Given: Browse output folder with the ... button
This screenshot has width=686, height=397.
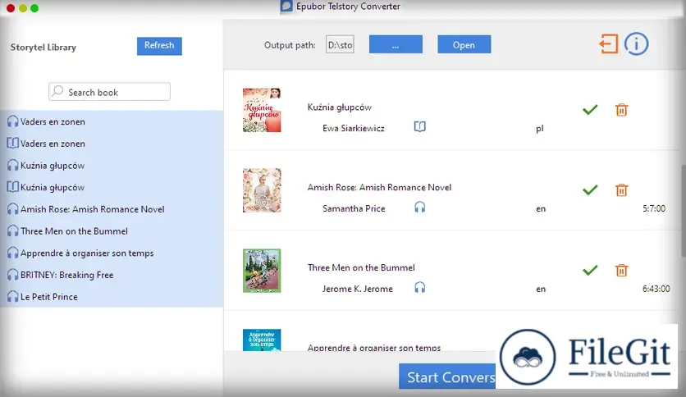Looking at the screenshot, I should click(x=396, y=44).
